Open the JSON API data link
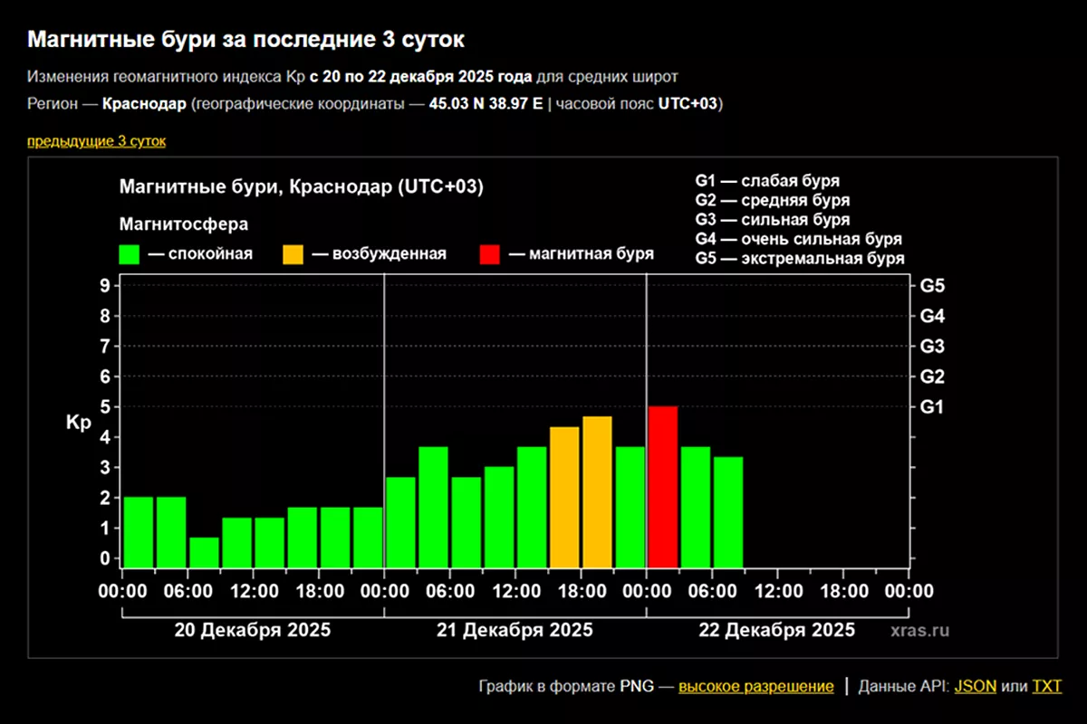 click(975, 686)
